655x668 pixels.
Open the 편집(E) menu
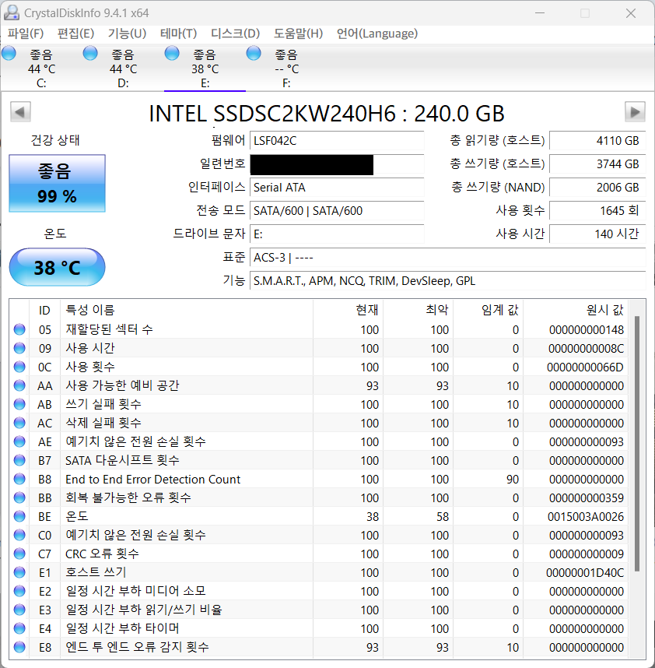[x=75, y=33]
